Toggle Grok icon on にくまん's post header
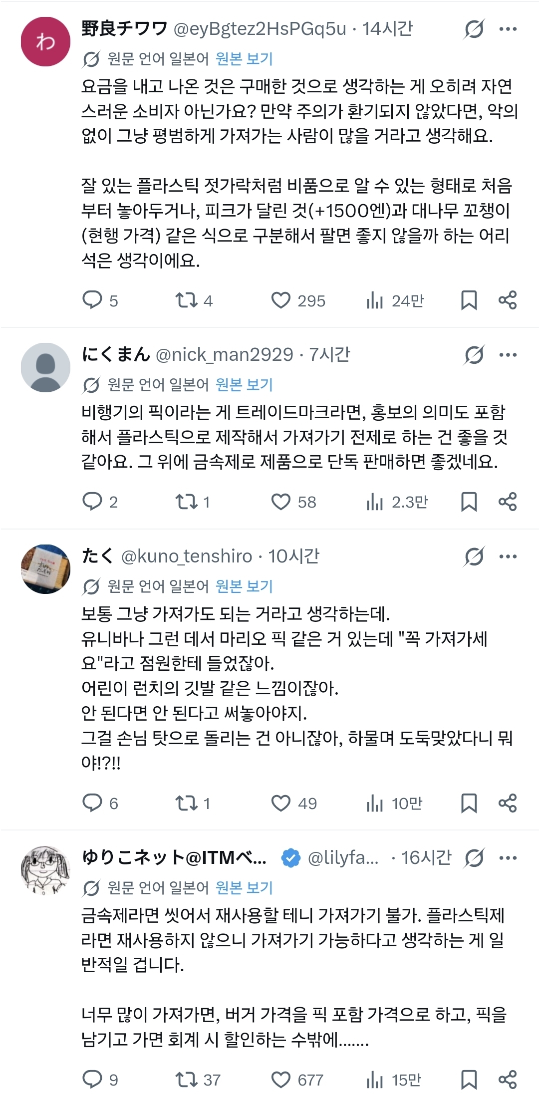Image resolution: width=539 pixels, height=1097 pixels. [x=474, y=355]
